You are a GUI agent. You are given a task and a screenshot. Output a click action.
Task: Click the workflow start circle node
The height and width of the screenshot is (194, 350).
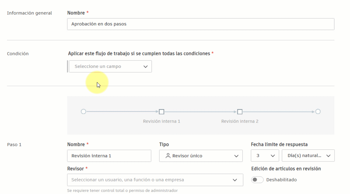point(83,111)
